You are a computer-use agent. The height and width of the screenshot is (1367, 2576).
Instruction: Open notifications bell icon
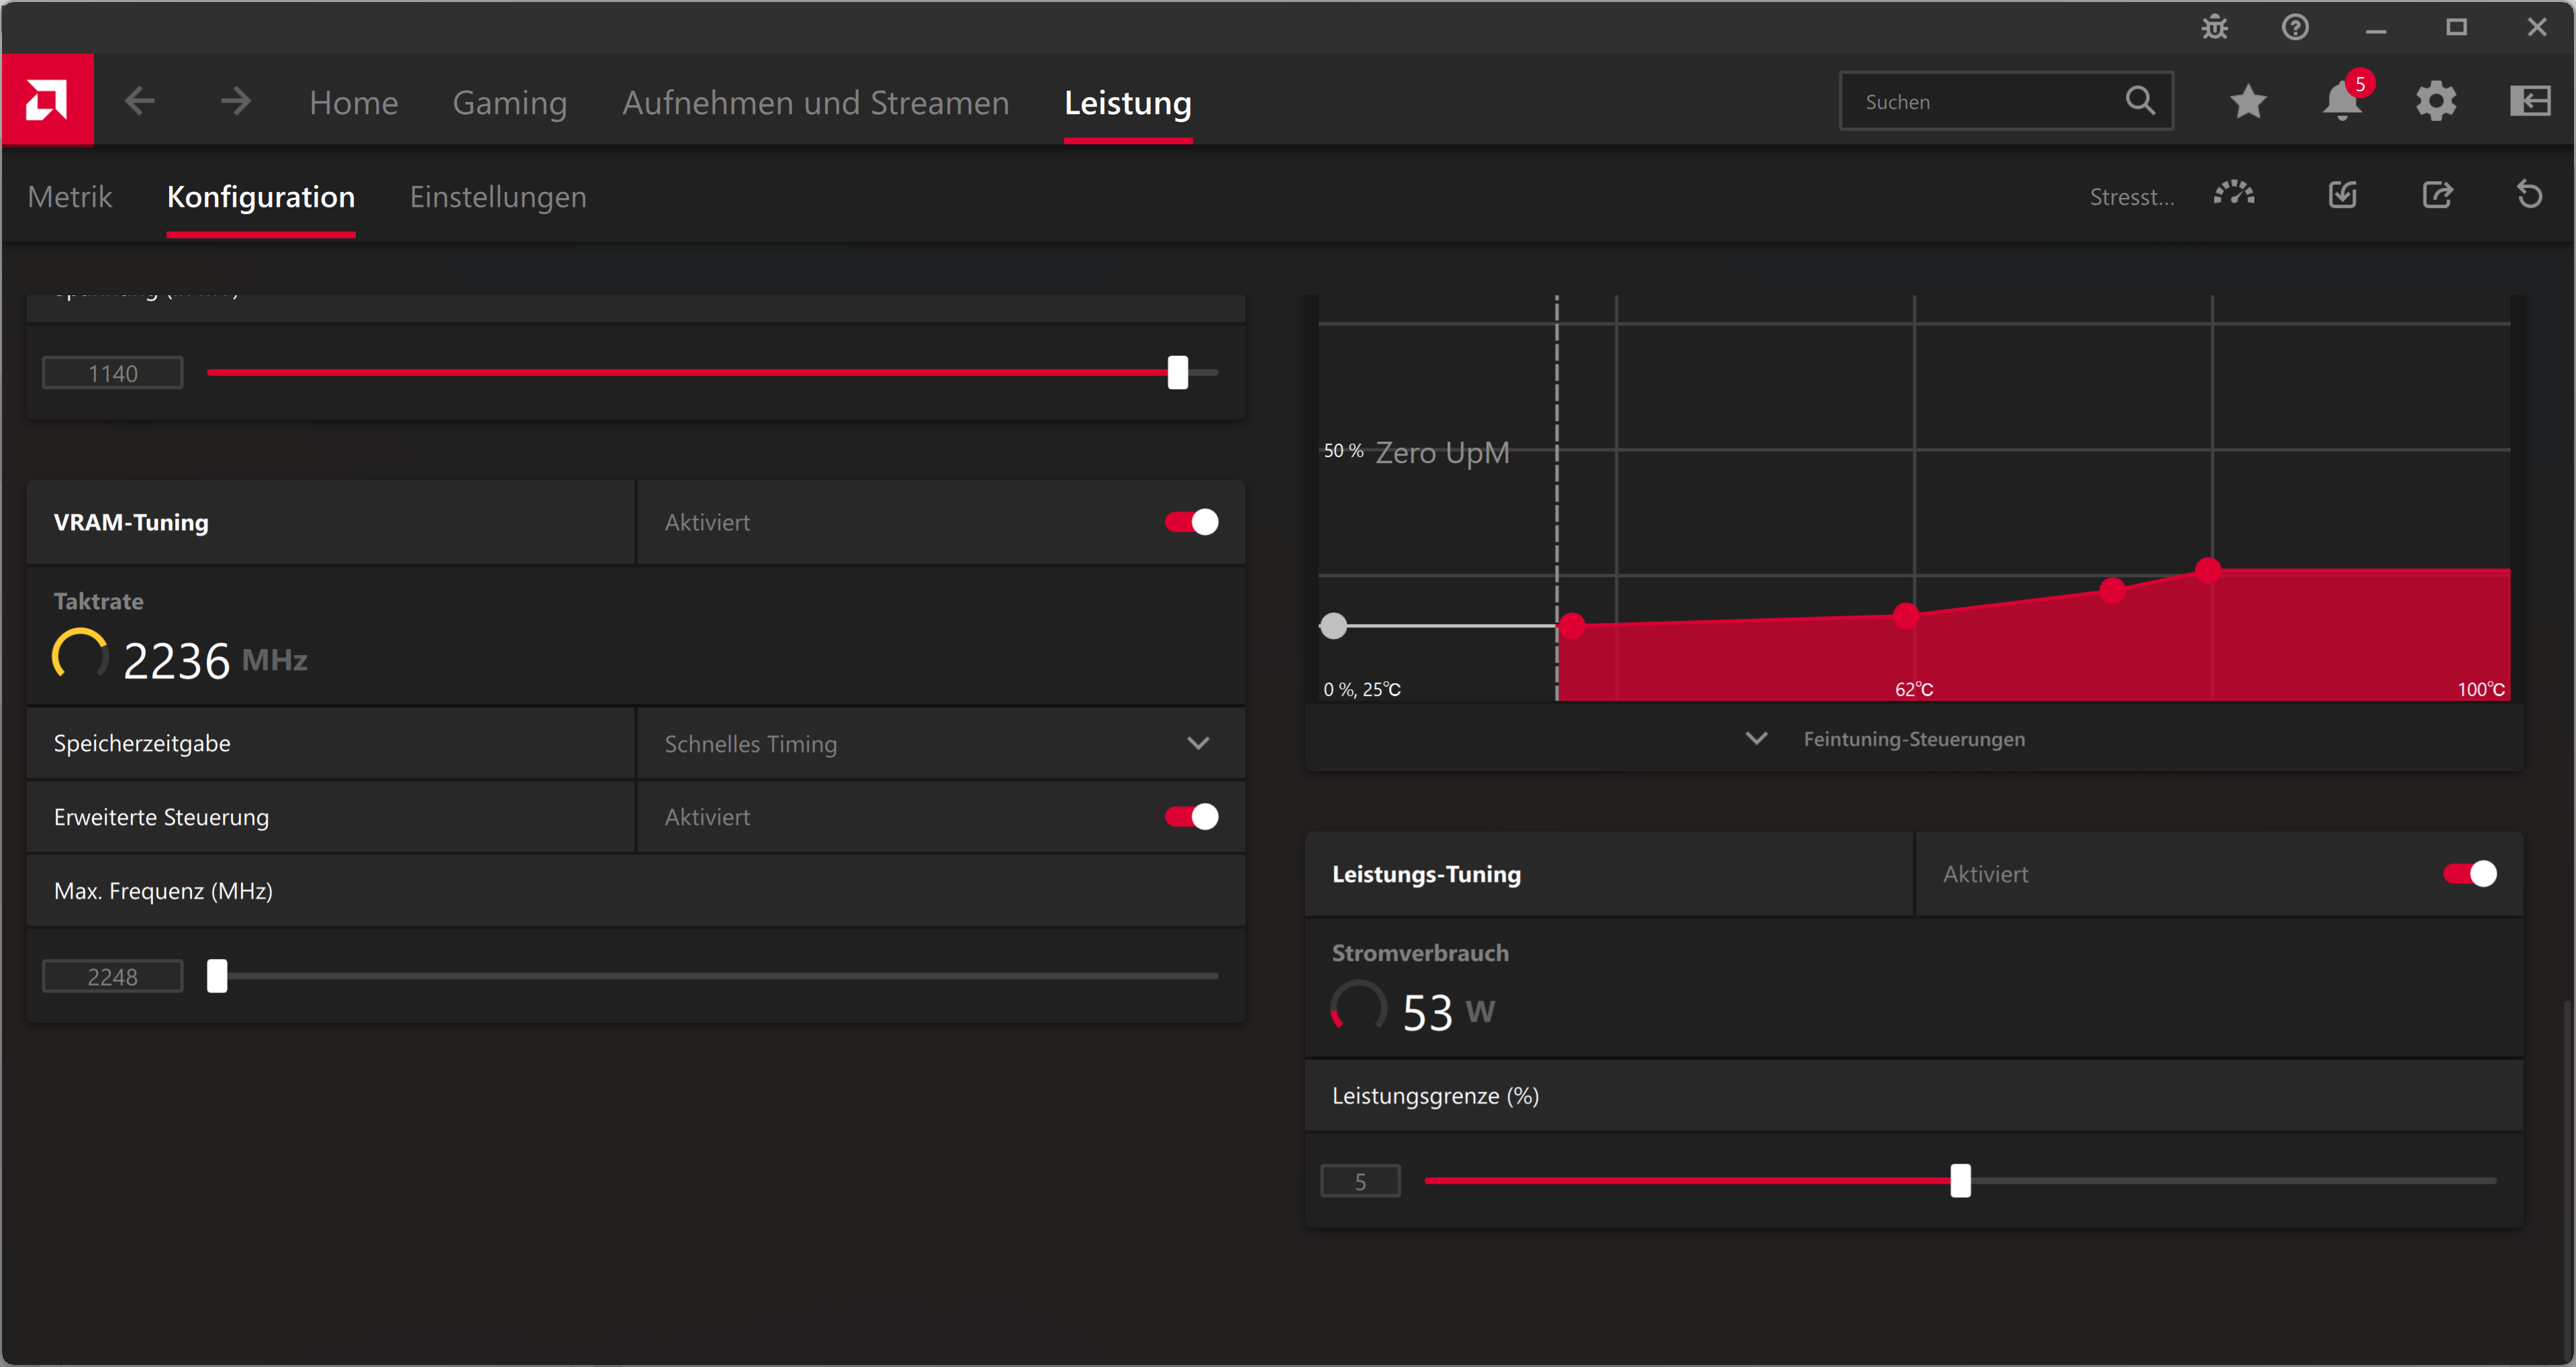tap(2341, 101)
